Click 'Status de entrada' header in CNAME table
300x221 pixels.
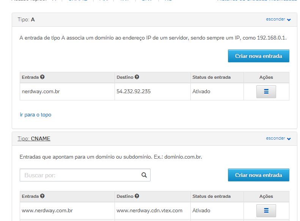(211, 196)
